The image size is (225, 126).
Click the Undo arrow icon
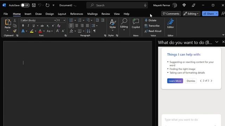tap(40, 5)
